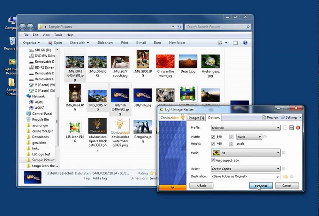This screenshot has height=216, width=319.
Task: Open the View menu in Explorer
Action: [46, 35]
